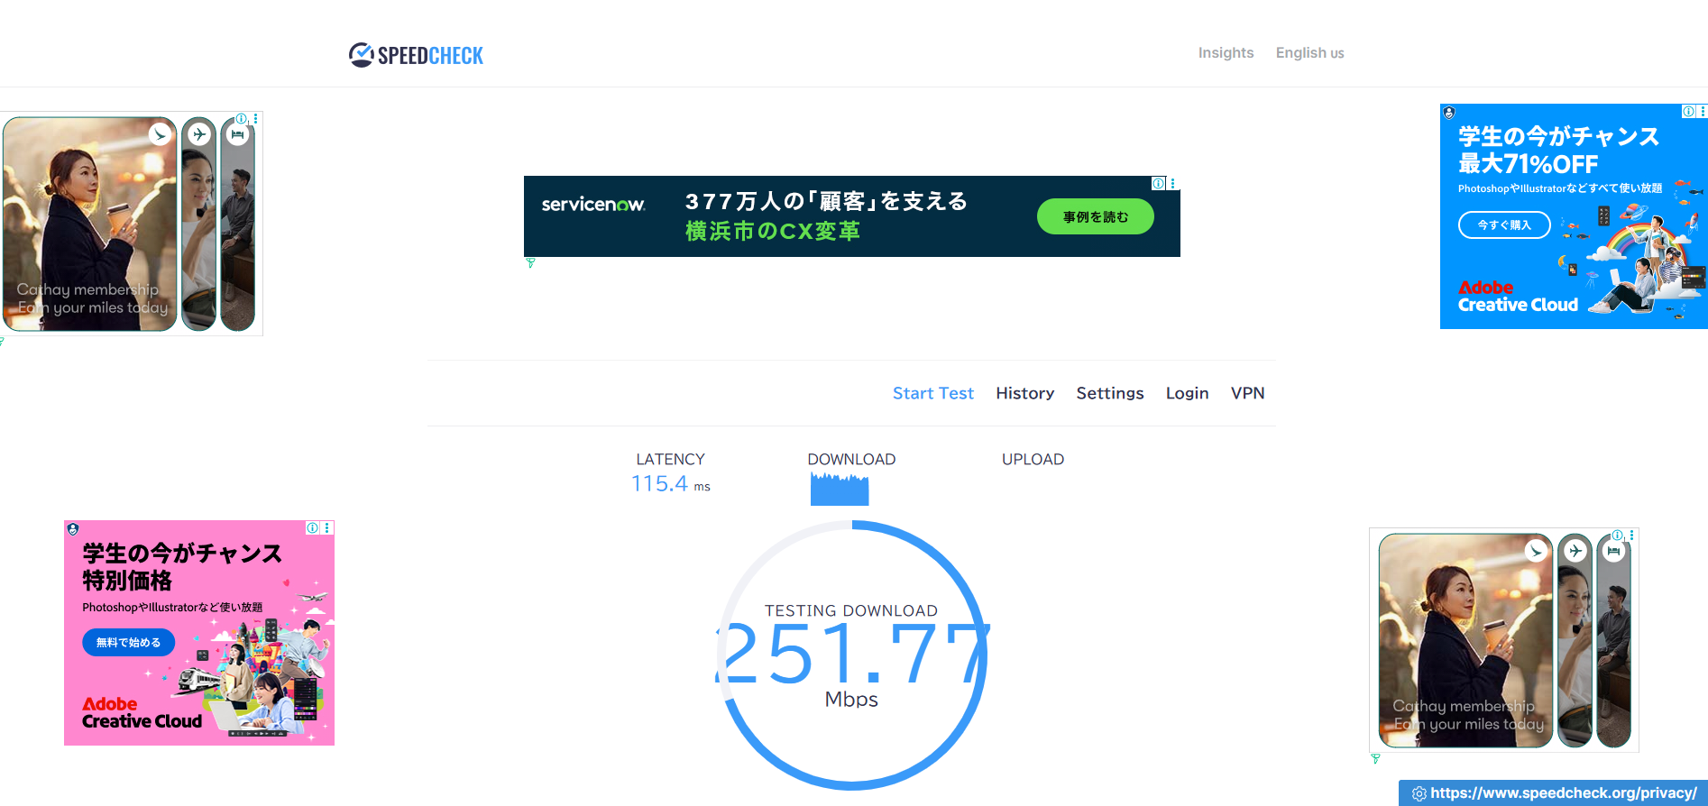1708x806 pixels.
Task: Click the servicenow logo in banner ad
Action: click(x=593, y=205)
